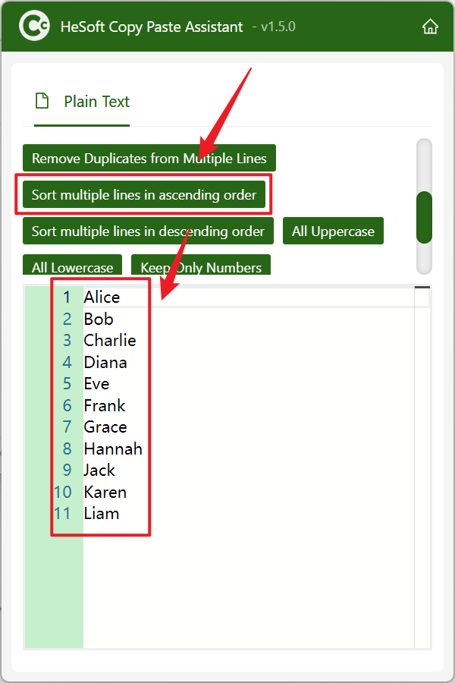Place cursor on the Alice line
Image resolution: width=455 pixels, height=683 pixels.
[102, 297]
